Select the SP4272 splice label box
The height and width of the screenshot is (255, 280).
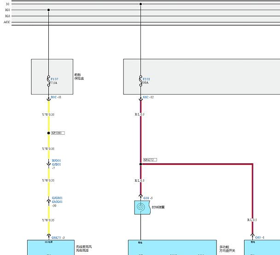tap(150, 160)
